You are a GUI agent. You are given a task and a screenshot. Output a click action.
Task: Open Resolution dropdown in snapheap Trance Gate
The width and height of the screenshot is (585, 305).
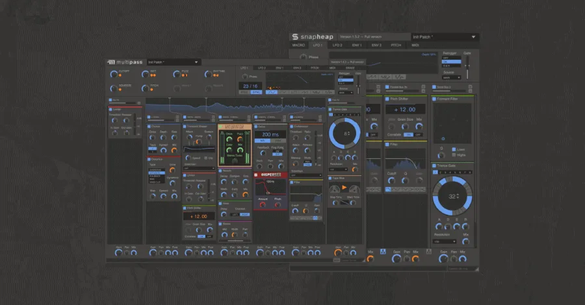click(445, 241)
